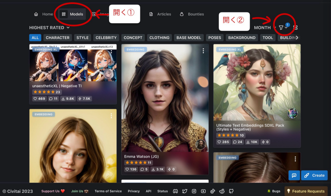Switch the feed layout view icon
The width and height of the screenshot is (331, 196).
coord(295,28)
